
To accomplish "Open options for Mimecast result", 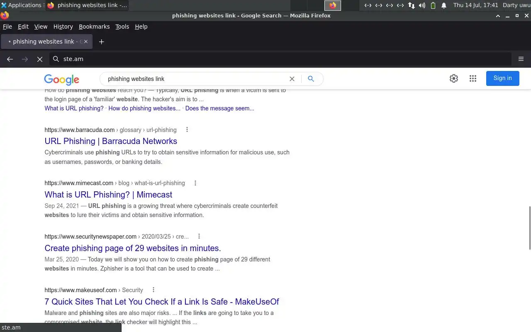I will point(195,183).
